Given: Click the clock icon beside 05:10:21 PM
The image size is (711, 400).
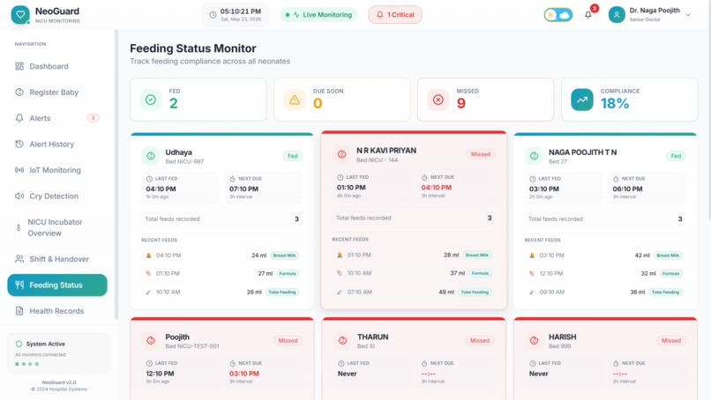Looking at the screenshot, I should click(213, 14).
